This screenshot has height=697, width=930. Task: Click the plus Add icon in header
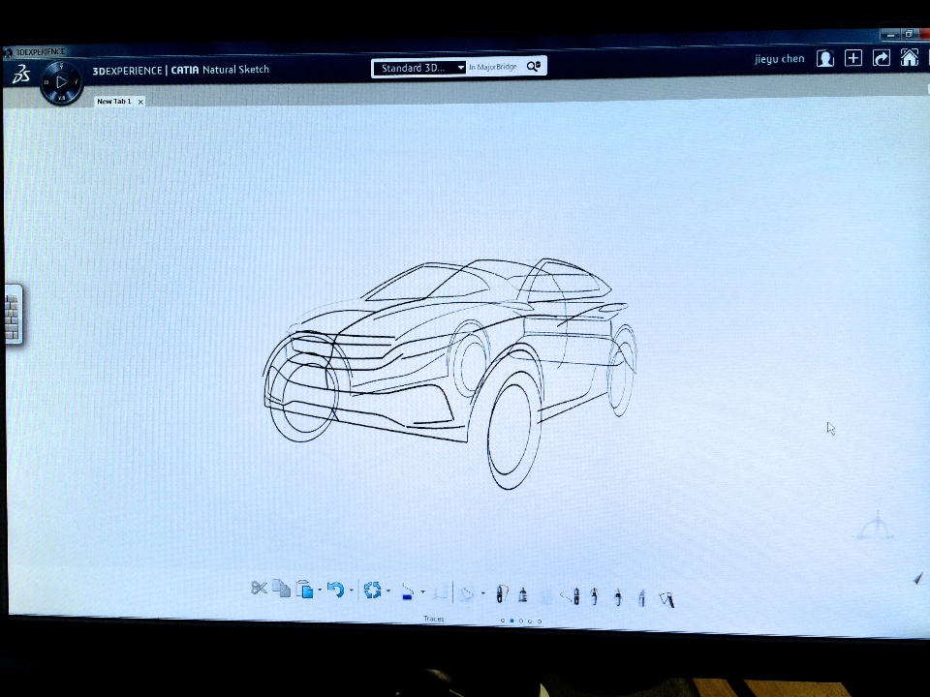click(852, 58)
